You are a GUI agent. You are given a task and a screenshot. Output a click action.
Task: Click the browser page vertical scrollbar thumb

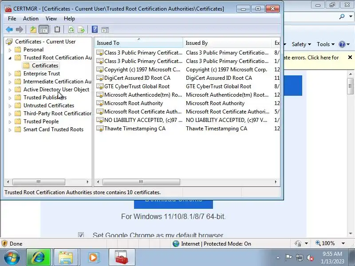tap(350, 86)
